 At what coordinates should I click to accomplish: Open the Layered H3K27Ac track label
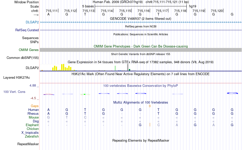(17, 78)
